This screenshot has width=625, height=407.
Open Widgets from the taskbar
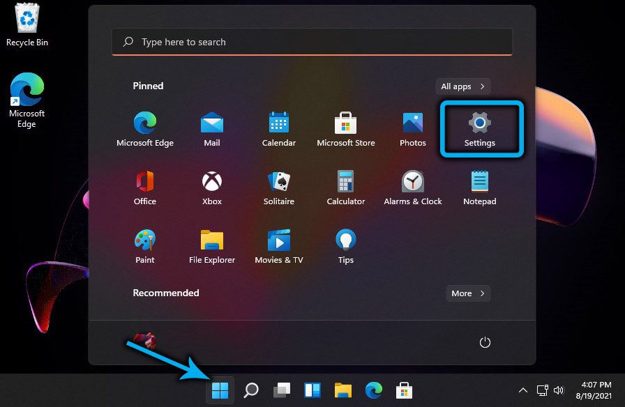pos(312,390)
